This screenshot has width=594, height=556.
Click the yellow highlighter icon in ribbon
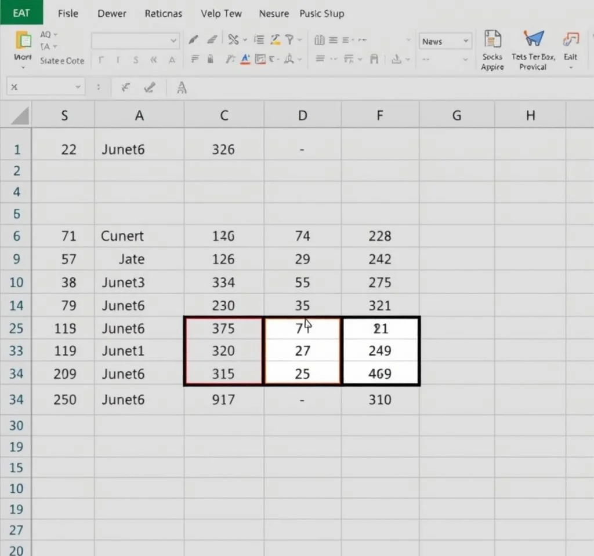coord(274,40)
